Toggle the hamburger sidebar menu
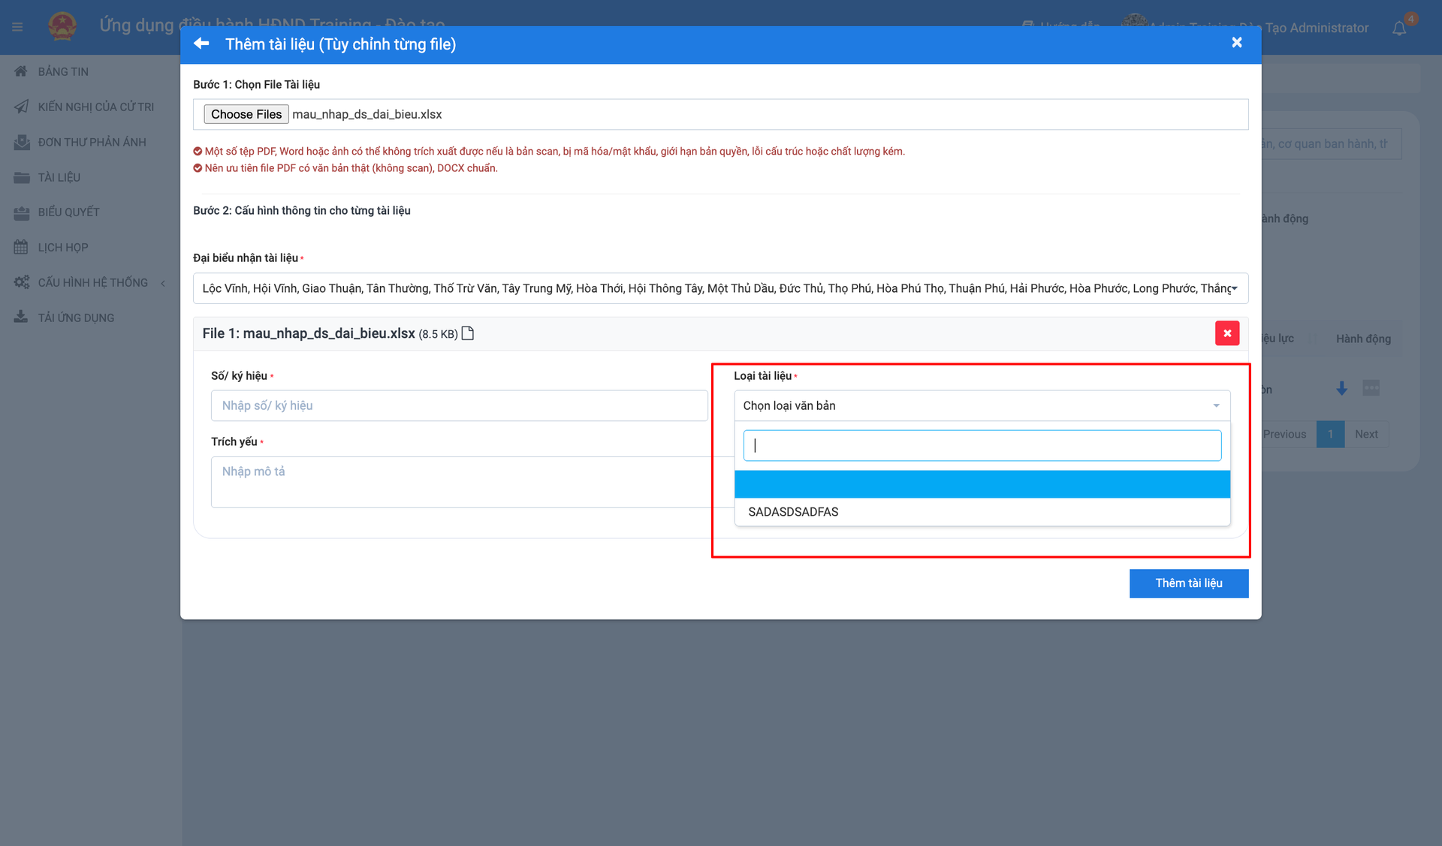Viewport: 1442px width, 846px height. (x=17, y=28)
